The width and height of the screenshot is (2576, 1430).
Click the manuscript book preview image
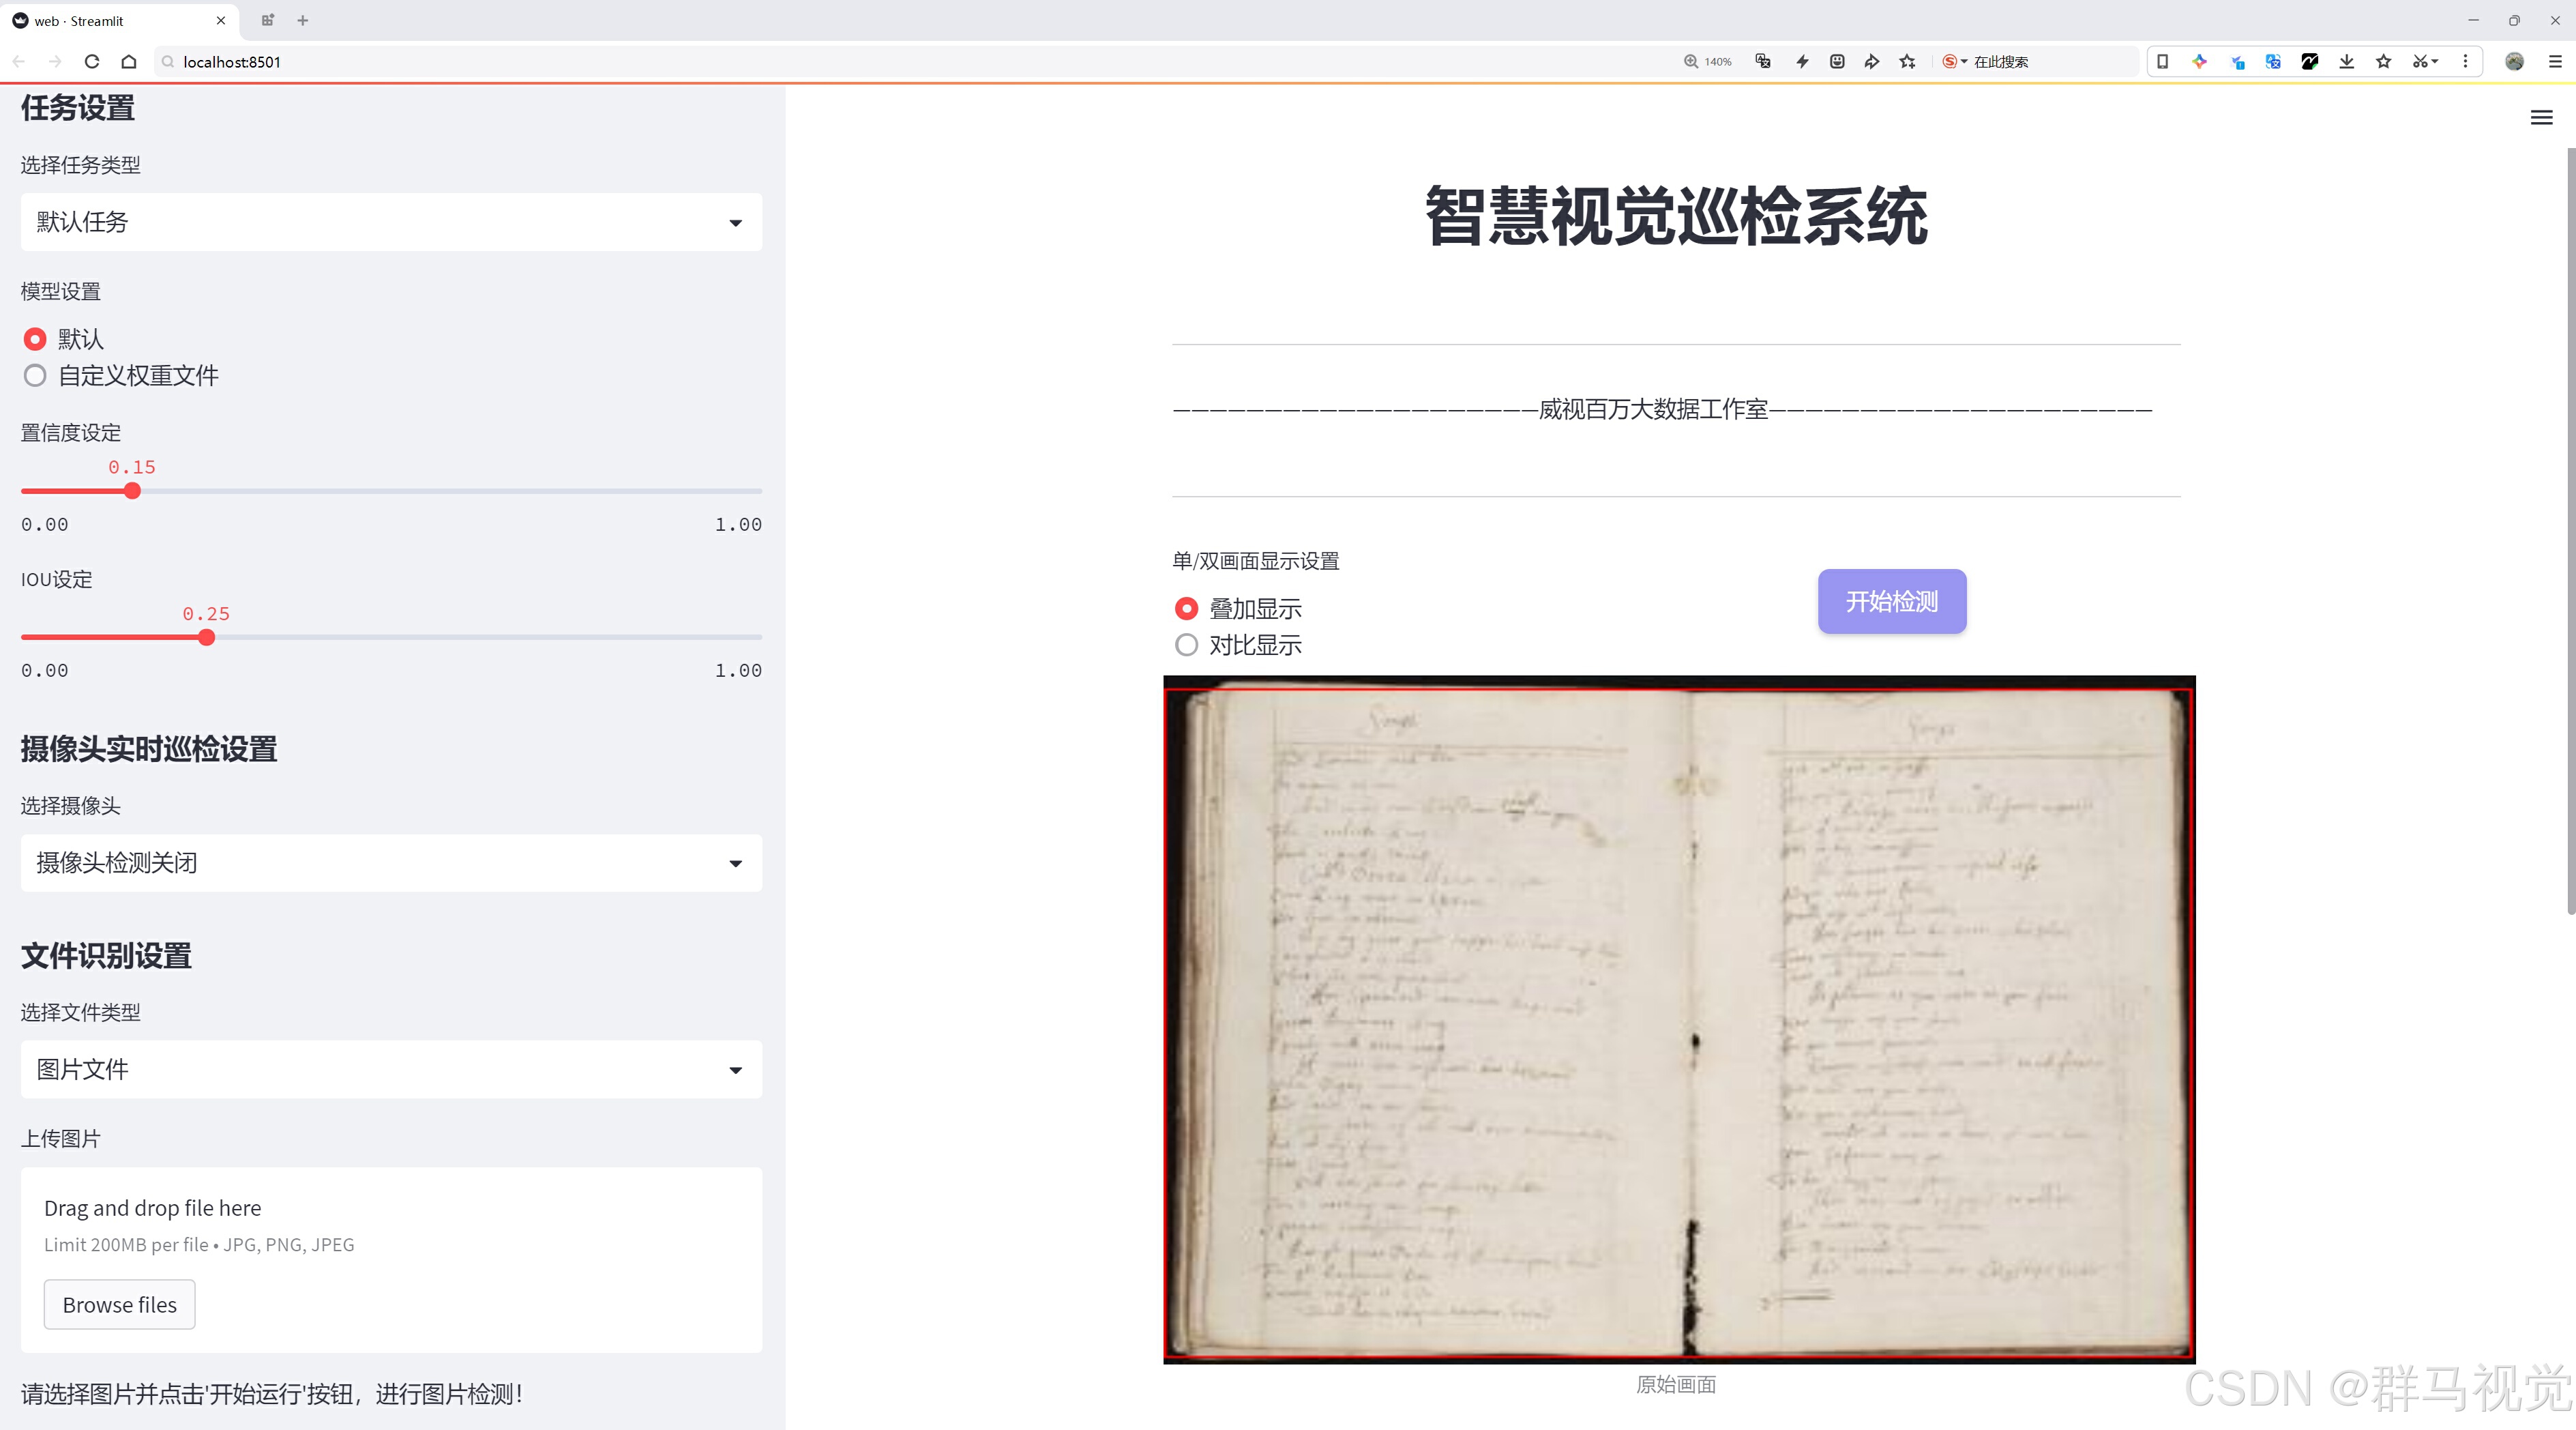1678,1020
